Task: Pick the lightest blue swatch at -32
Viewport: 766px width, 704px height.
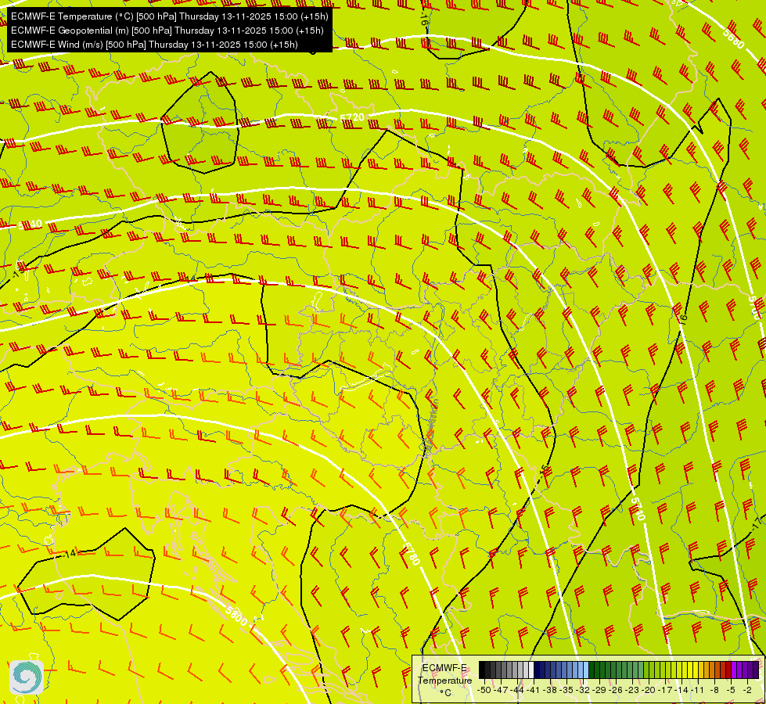Action: pos(586,670)
